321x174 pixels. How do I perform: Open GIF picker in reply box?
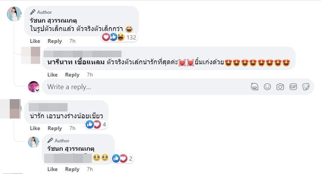(293, 87)
